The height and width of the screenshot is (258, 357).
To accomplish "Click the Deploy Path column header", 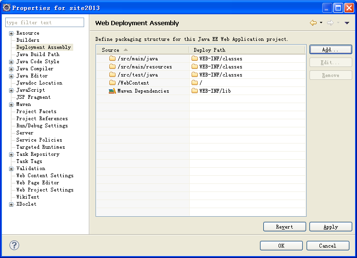I will pyautogui.click(x=247, y=50).
